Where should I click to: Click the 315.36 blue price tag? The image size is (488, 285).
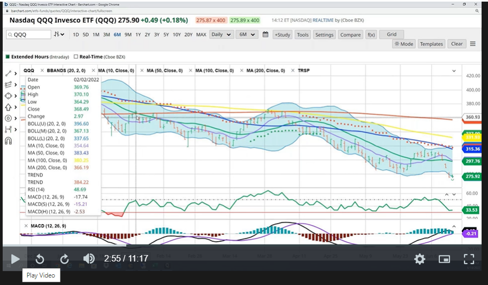point(472,149)
